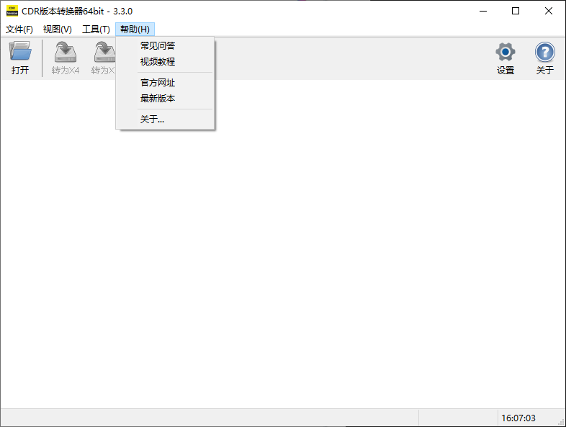
Task: Select 常见问答 from the help menu
Action: 158,46
